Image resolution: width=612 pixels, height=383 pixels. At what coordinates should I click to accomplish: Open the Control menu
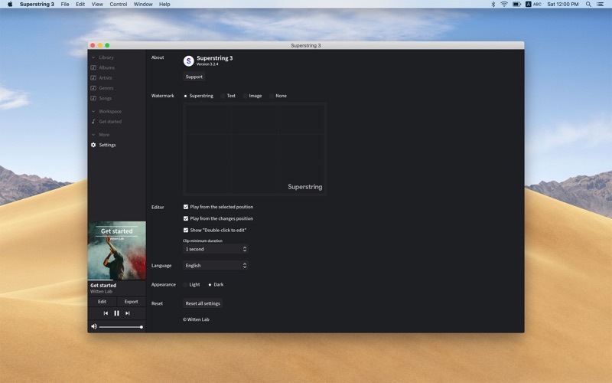click(x=119, y=5)
